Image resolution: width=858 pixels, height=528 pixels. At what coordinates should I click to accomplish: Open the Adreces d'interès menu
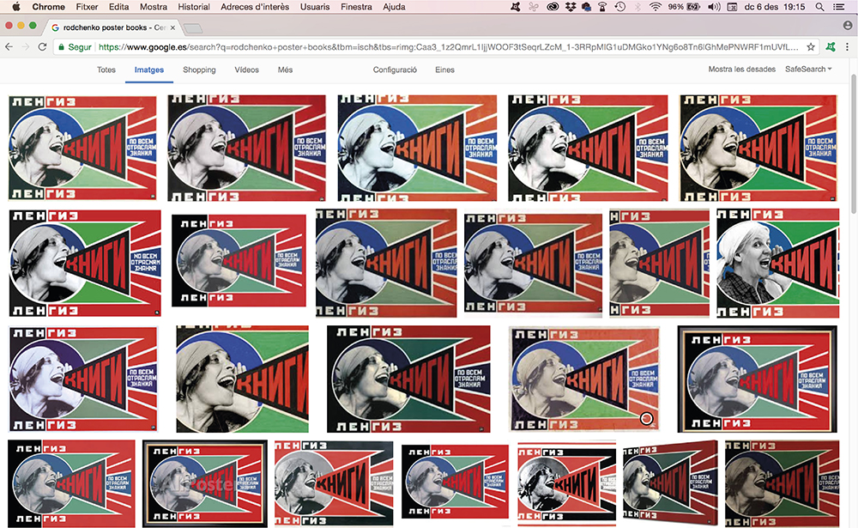[255, 7]
